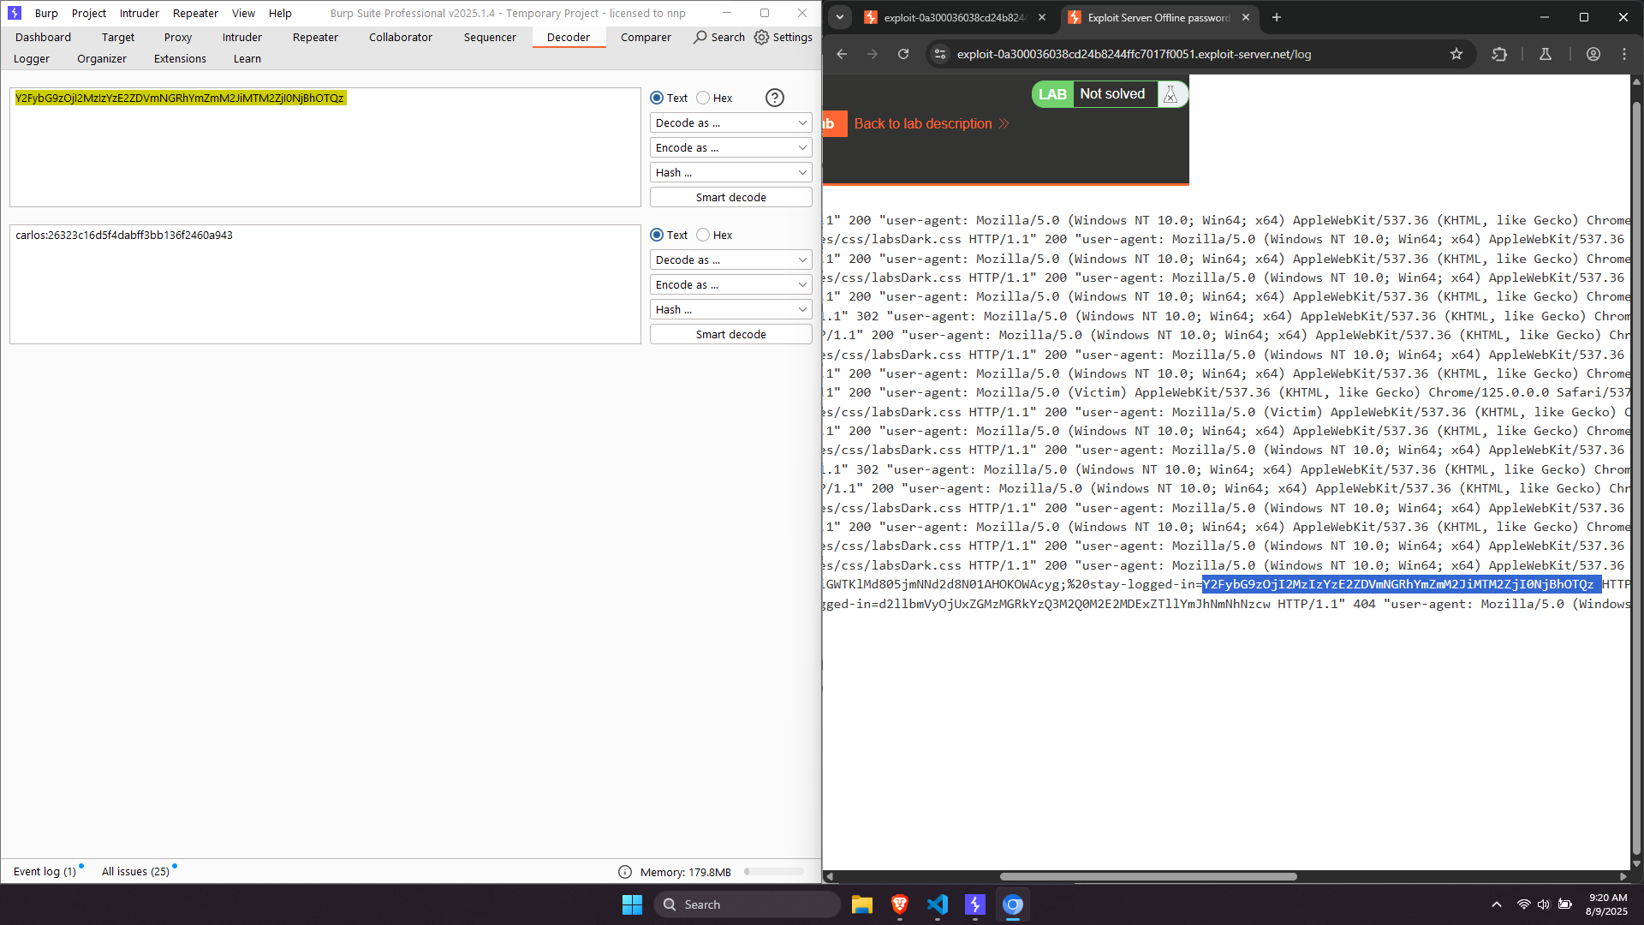Screen dimensions: 1644x925
Task: Open first panel Encode as dropdown
Action: (x=730, y=147)
